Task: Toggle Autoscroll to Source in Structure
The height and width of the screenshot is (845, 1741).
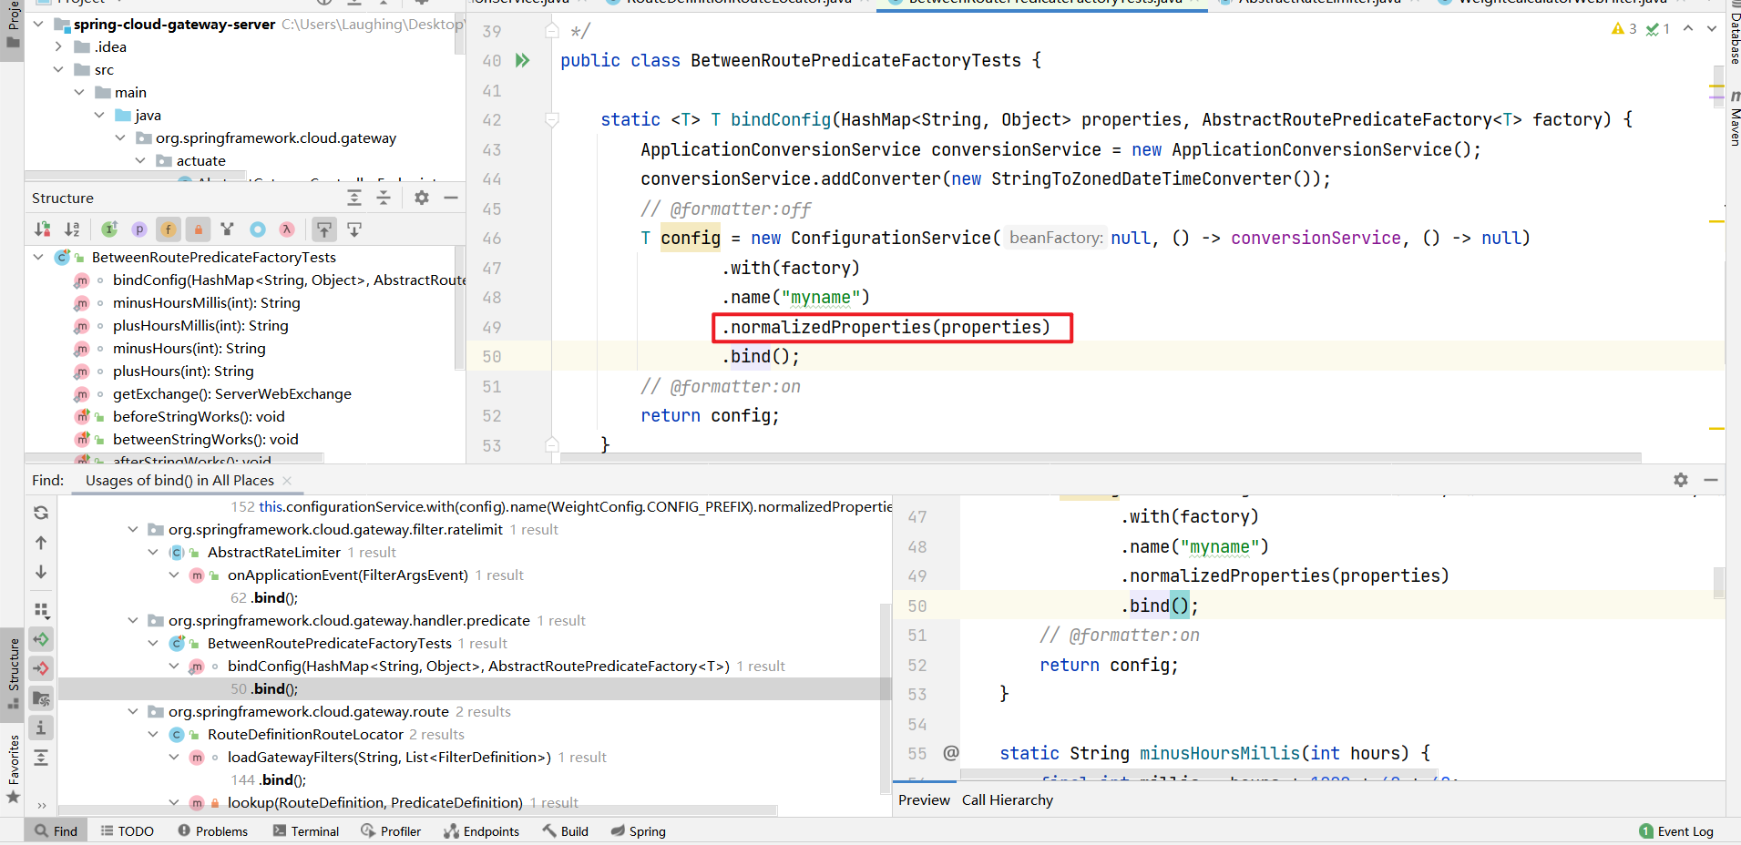Action: 324,229
